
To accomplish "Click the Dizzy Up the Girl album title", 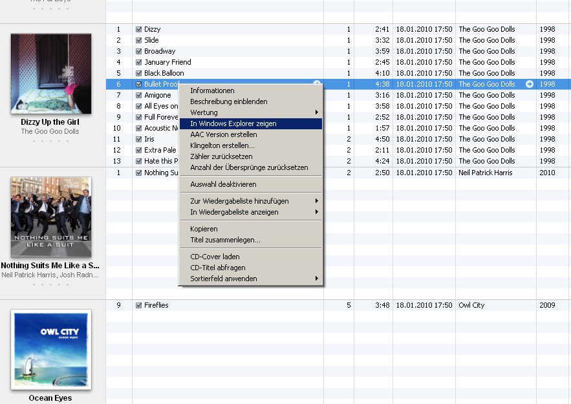I will 50,122.
